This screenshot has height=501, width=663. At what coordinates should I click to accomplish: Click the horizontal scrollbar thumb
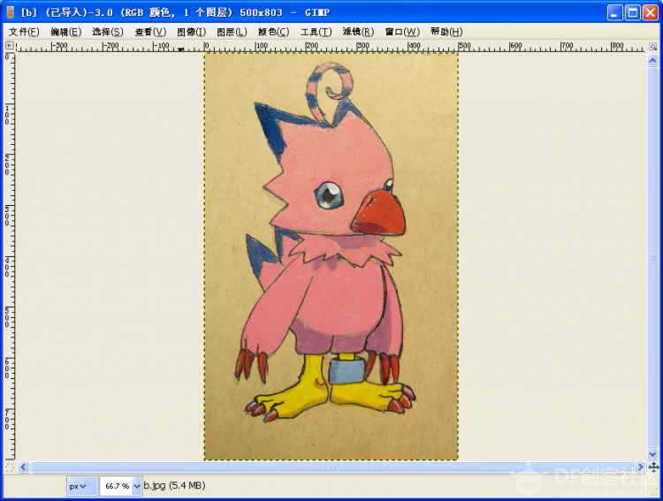click(x=331, y=467)
